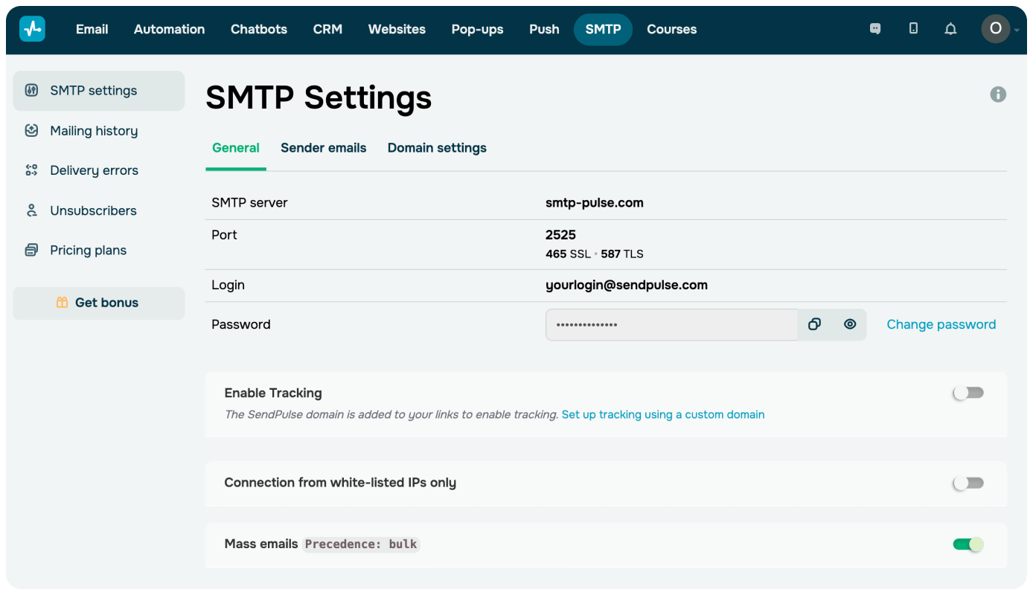Show password with the eye icon
The image size is (1033, 595).
coord(850,324)
